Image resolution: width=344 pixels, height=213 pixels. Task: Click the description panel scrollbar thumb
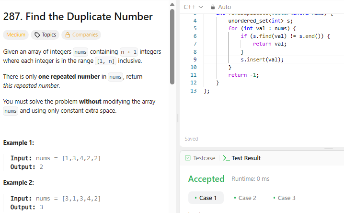pos(172,47)
